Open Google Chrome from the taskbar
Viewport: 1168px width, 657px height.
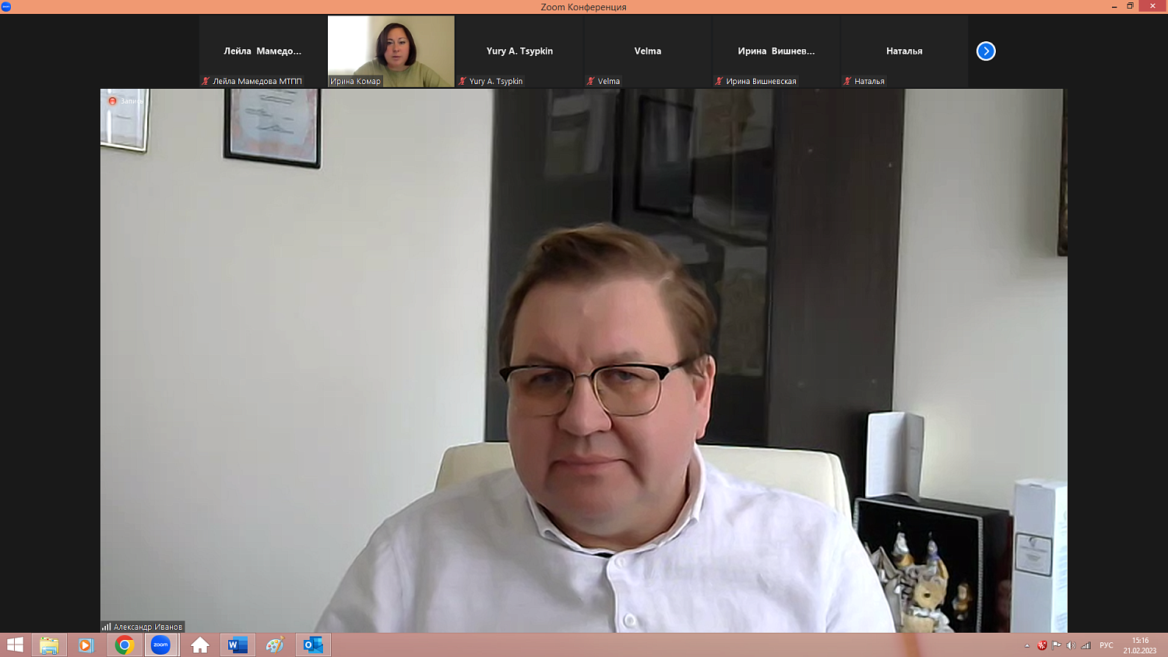click(124, 645)
